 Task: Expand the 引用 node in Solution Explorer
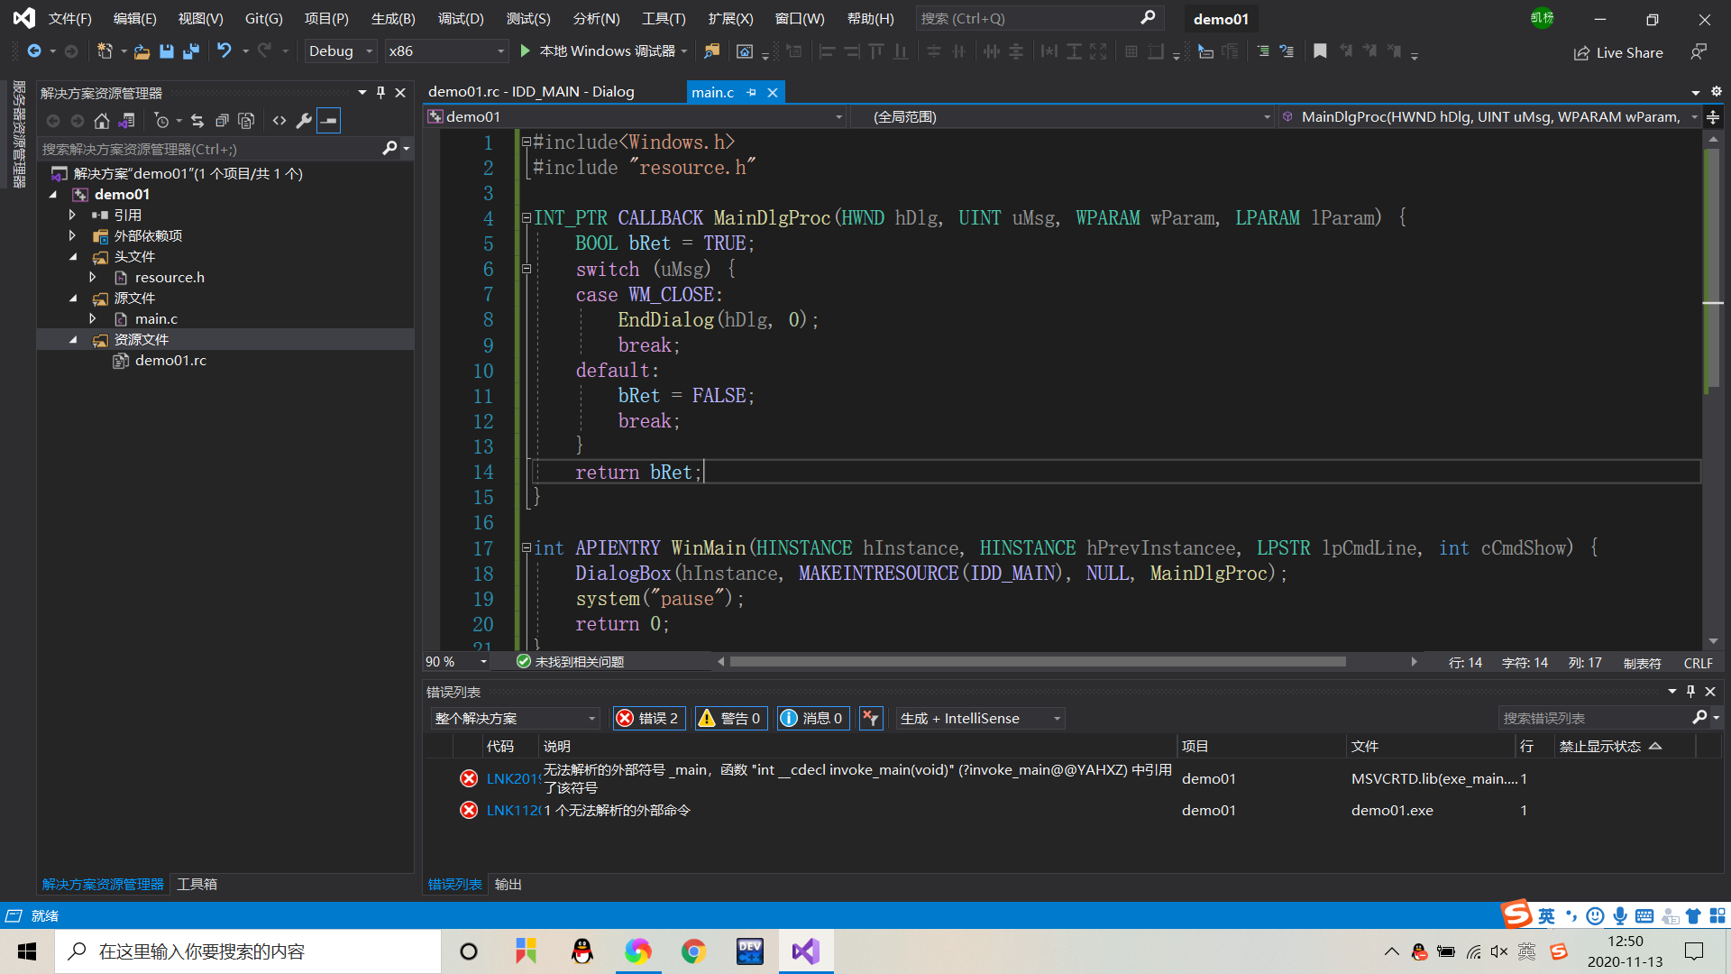tap(72, 215)
